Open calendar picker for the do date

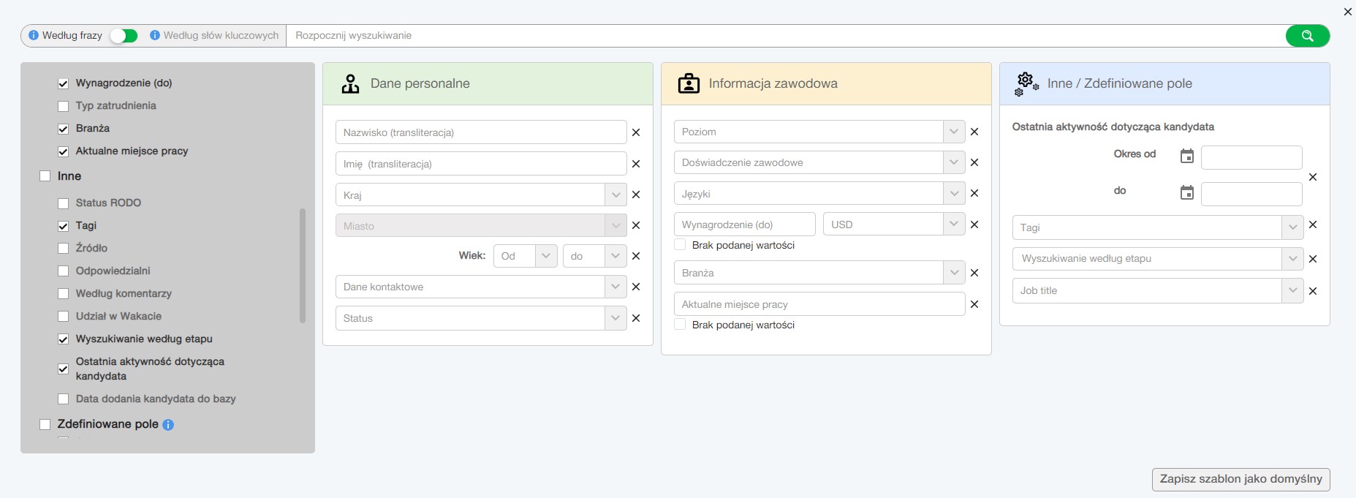tap(1187, 192)
